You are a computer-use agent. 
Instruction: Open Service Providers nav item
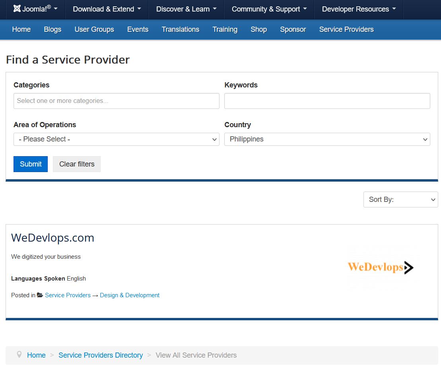(346, 29)
